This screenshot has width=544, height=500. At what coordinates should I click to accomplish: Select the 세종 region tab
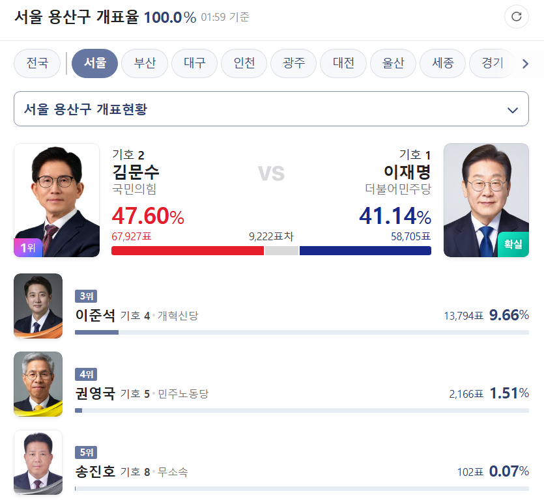point(442,64)
